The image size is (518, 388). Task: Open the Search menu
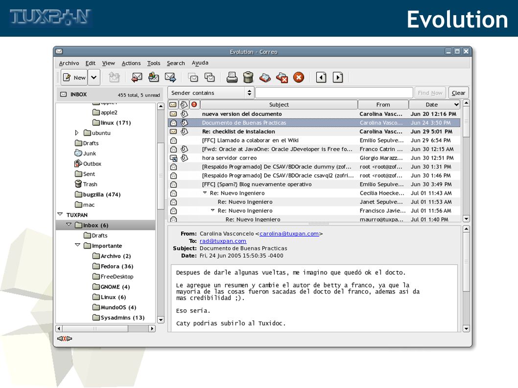coord(176,63)
